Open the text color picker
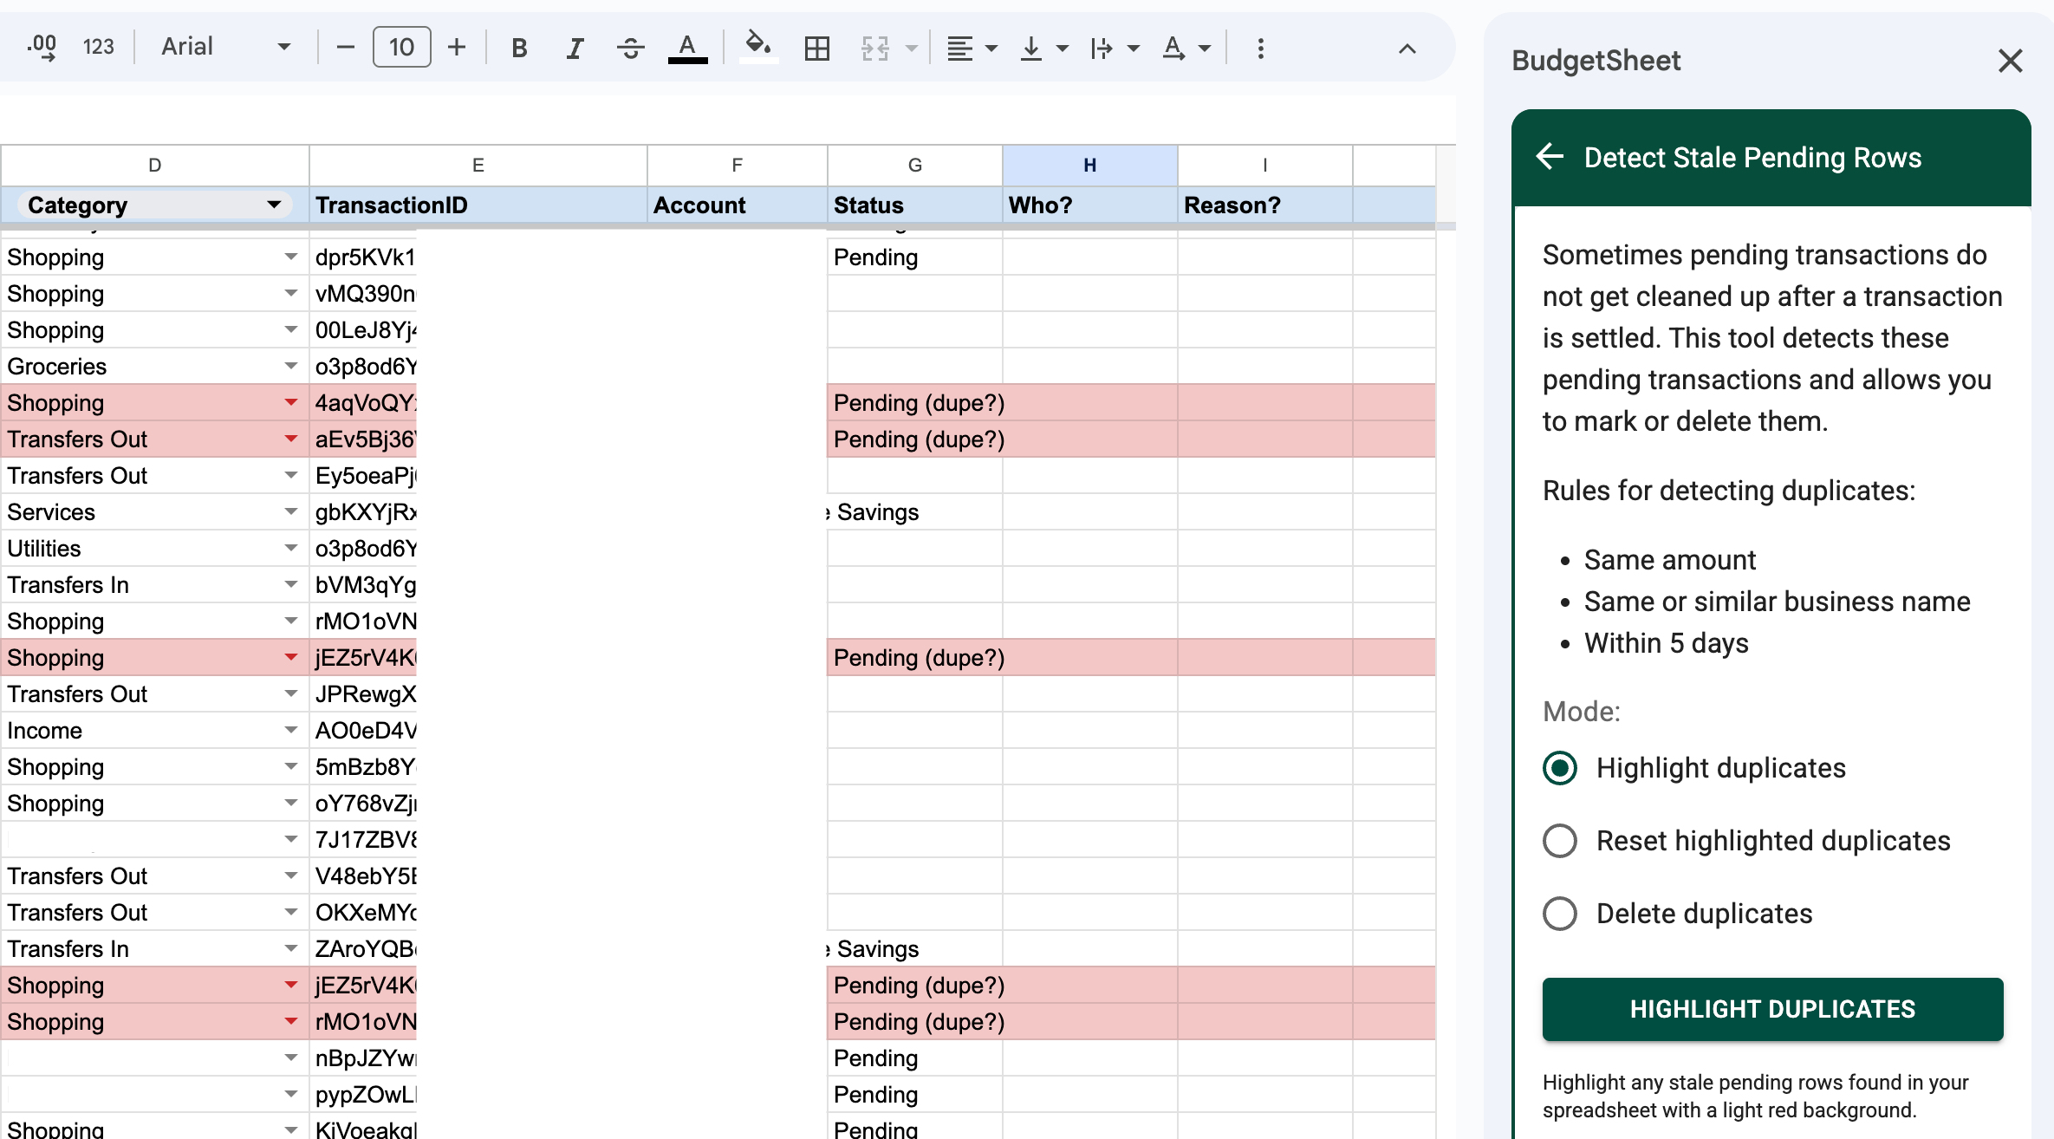This screenshot has width=2054, height=1139. (687, 49)
